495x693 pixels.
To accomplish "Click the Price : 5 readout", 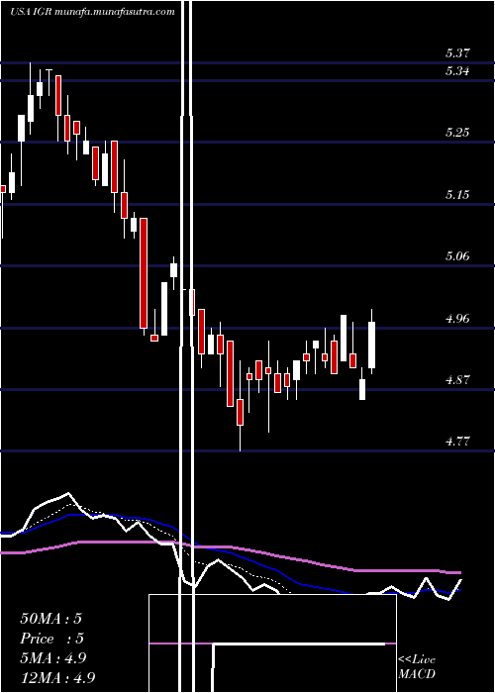I will tap(52, 639).
